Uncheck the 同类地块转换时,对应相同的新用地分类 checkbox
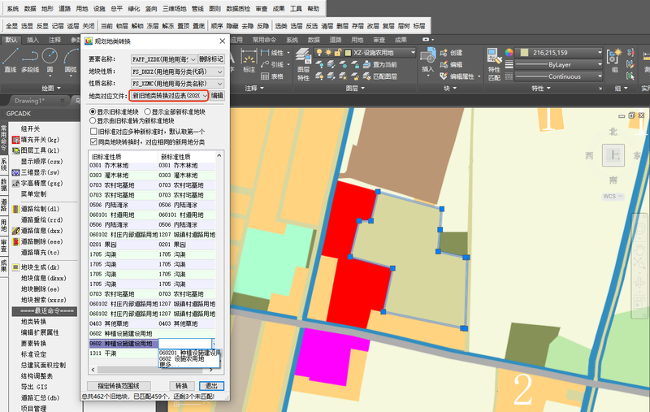The height and width of the screenshot is (412, 650). tap(93, 141)
